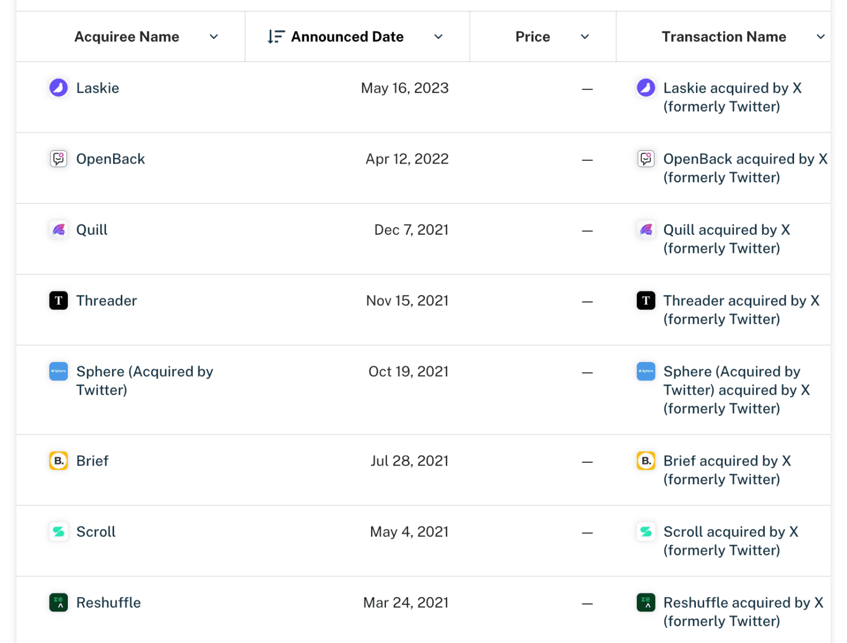The image size is (847, 643).
Task: Click the Laskie logo in Transaction Name column
Action: click(x=646, y=88)
